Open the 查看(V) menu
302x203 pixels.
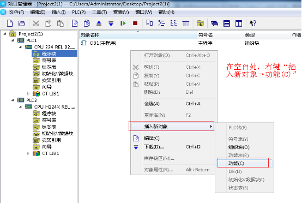[121, 13]
